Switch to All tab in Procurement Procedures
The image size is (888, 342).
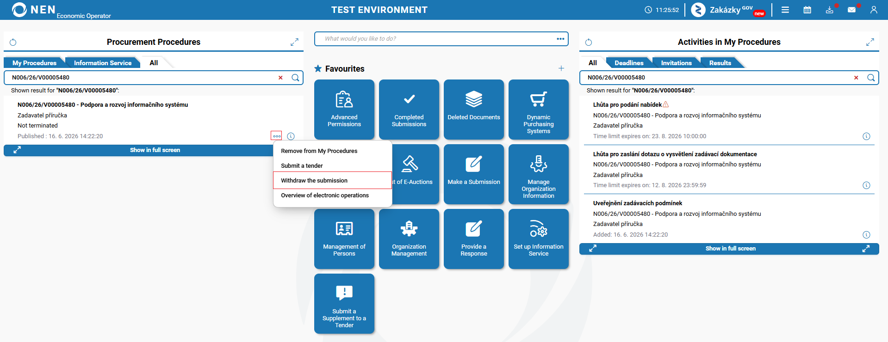tap(154, 63)
